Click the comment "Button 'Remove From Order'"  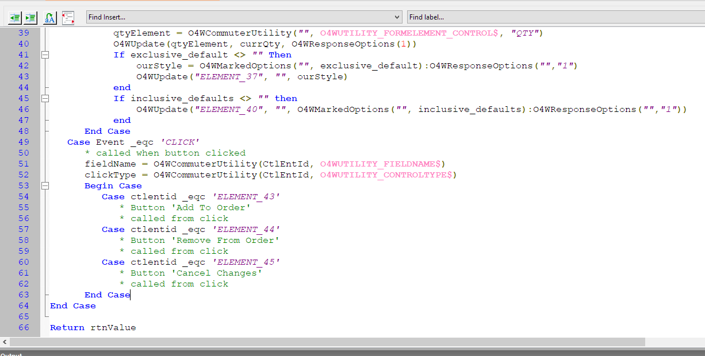tap(205, 240)
